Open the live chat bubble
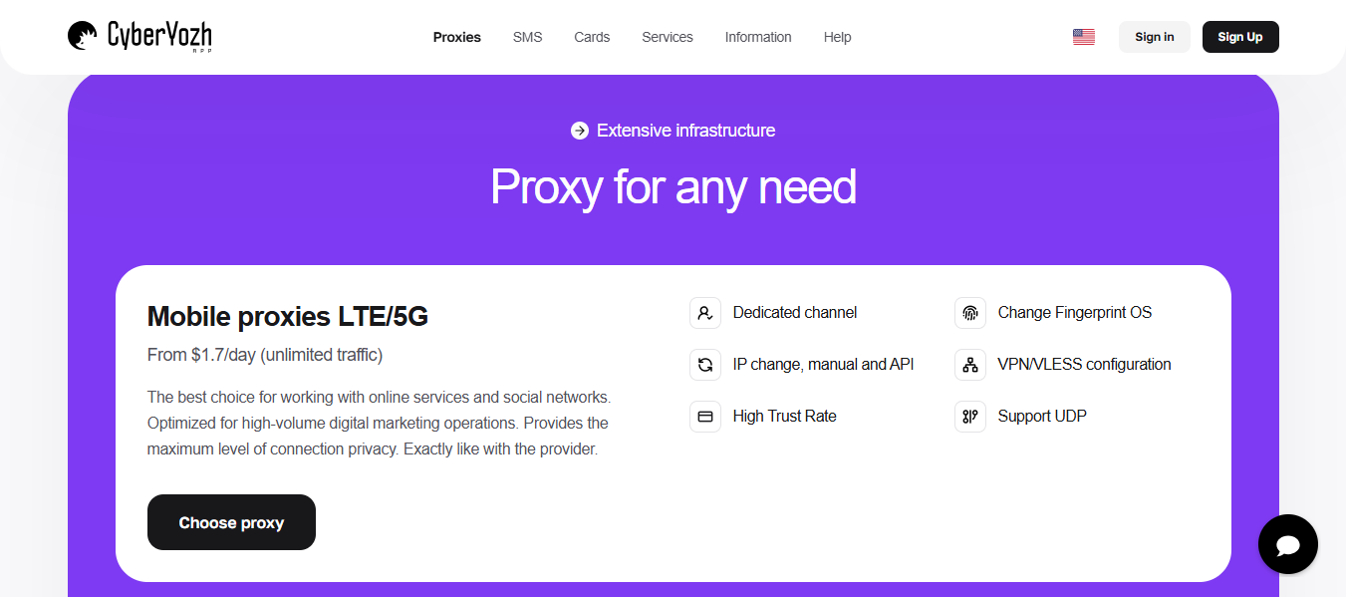The height and width of the screenshot is (597, 1346). (x=1287, y=544)
